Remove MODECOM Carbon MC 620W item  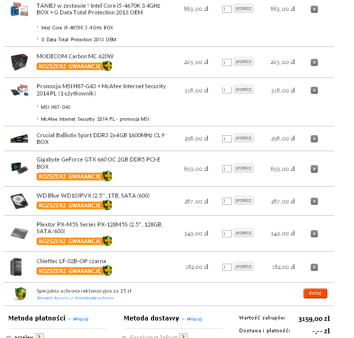coord(314,62)
